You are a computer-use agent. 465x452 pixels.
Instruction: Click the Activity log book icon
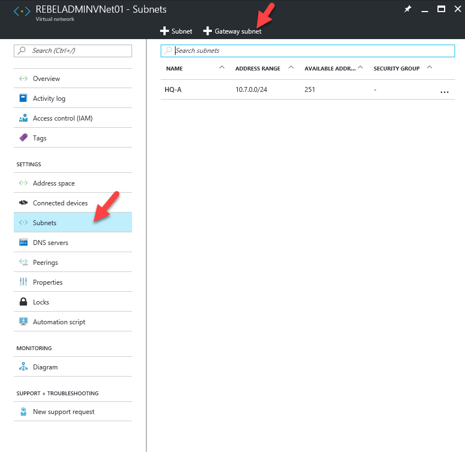pyautogui.click(x=24, y=98)
